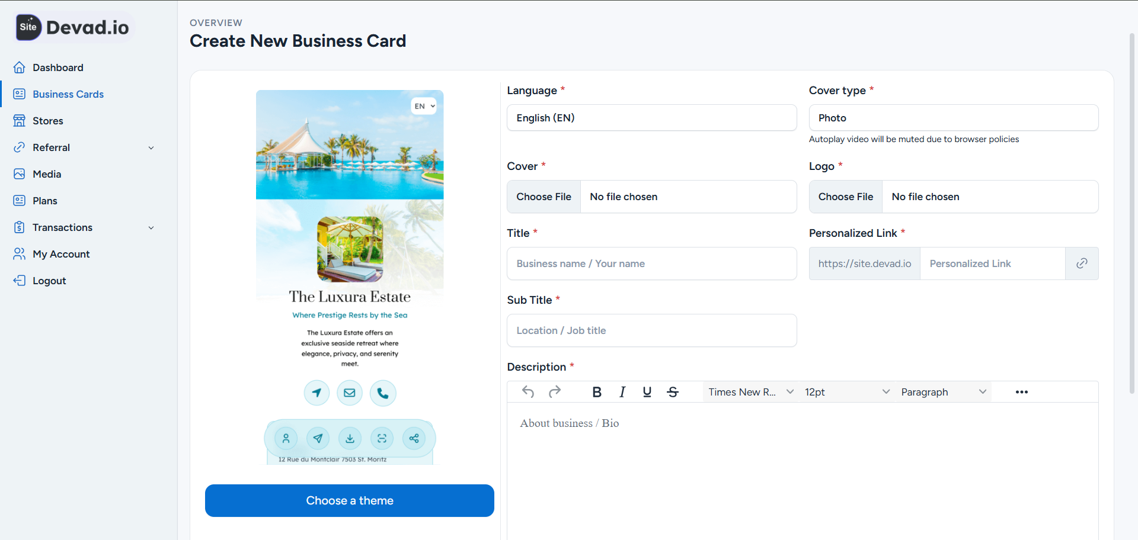
Task: Click the undo arrow in the Description editor
Action: point(528,391)
